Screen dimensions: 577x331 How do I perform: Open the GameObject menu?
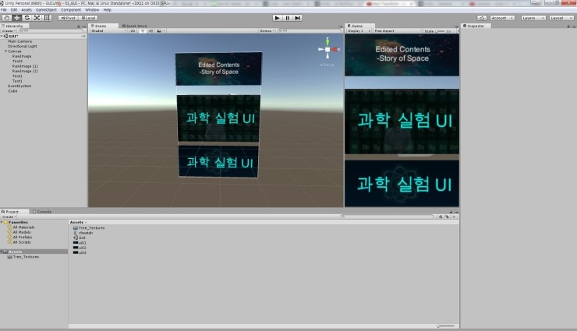pyautogui.click(x=46, y=10)
